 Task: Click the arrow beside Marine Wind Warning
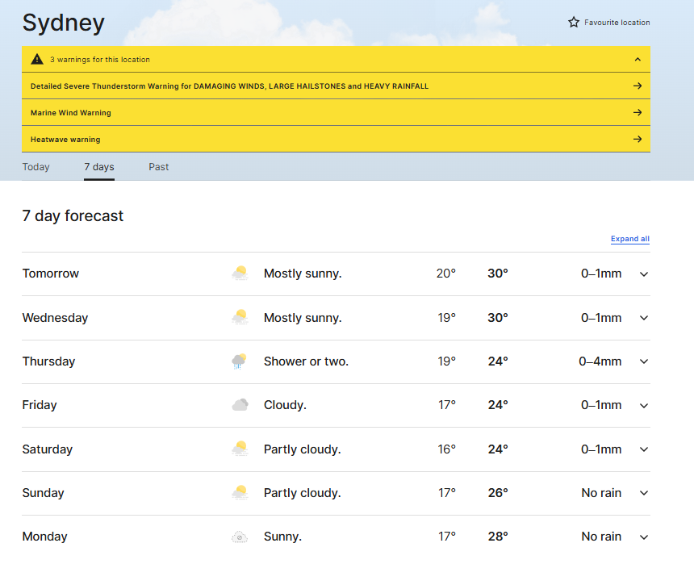click(x=638, y=113)
